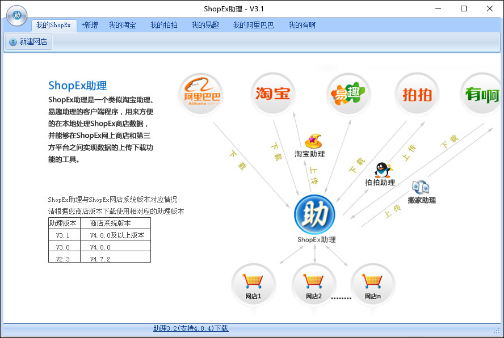Viewport: 504px width, 338px height.
Task: Click the central ShopEx助理 blue icon
Action: click(x=314, y=214)
